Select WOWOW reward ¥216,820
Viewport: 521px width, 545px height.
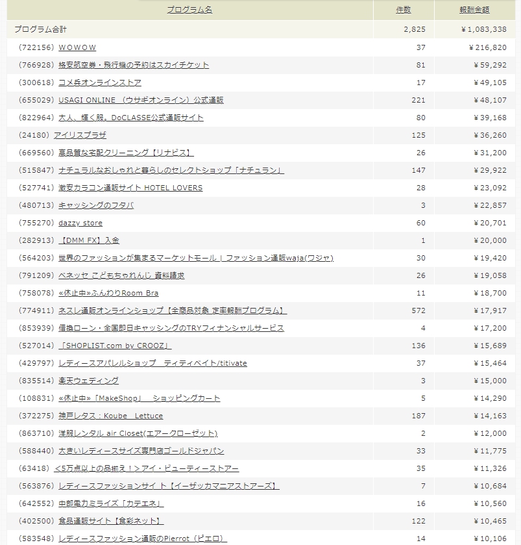coord(488,47)
